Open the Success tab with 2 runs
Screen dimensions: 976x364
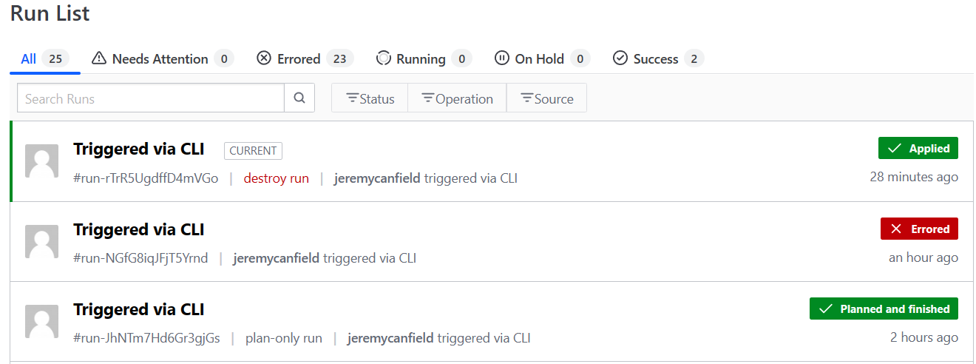coord(658,58)
